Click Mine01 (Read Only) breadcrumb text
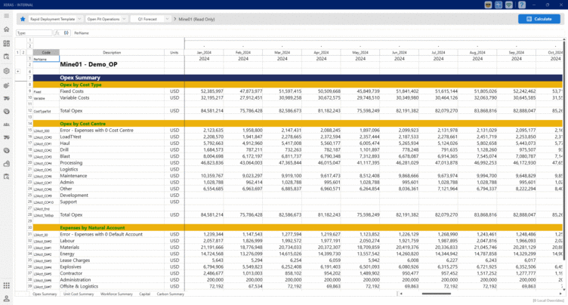Screen dimensions: 568x305 click(196, 19)
